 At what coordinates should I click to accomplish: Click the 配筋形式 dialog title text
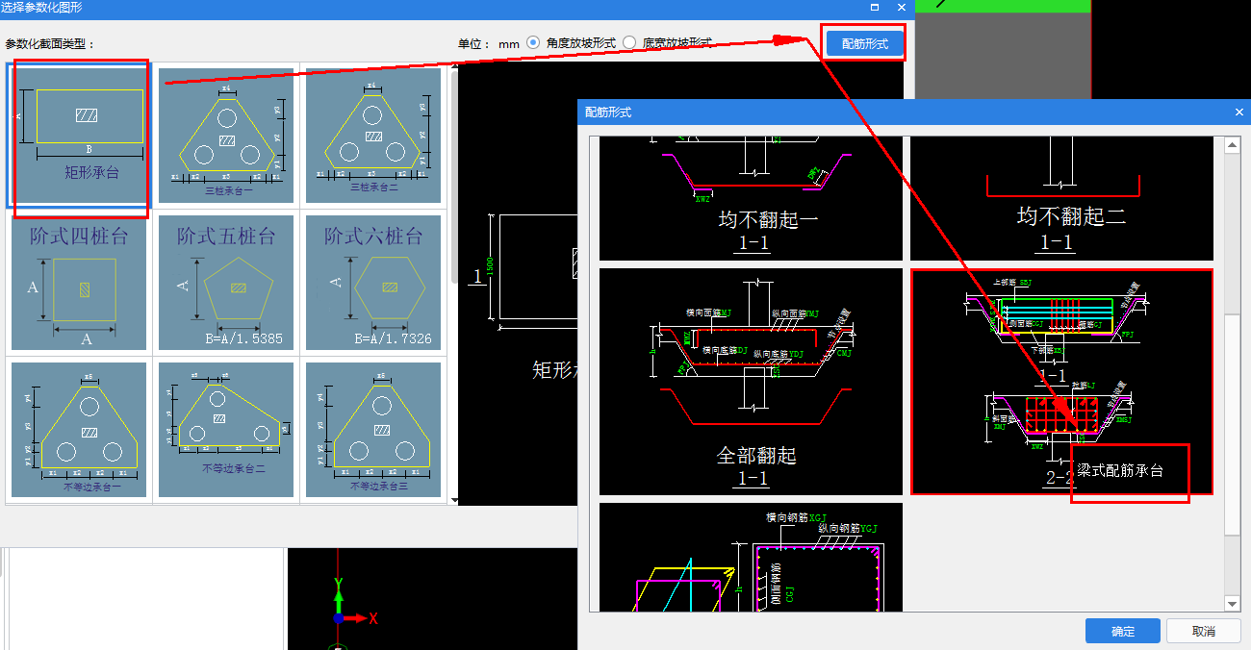coord(608,112)
